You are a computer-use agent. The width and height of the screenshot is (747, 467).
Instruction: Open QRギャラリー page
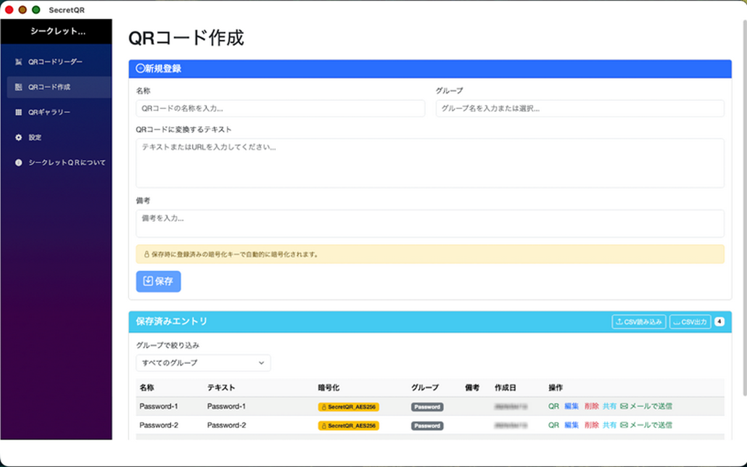pos(59,112)
